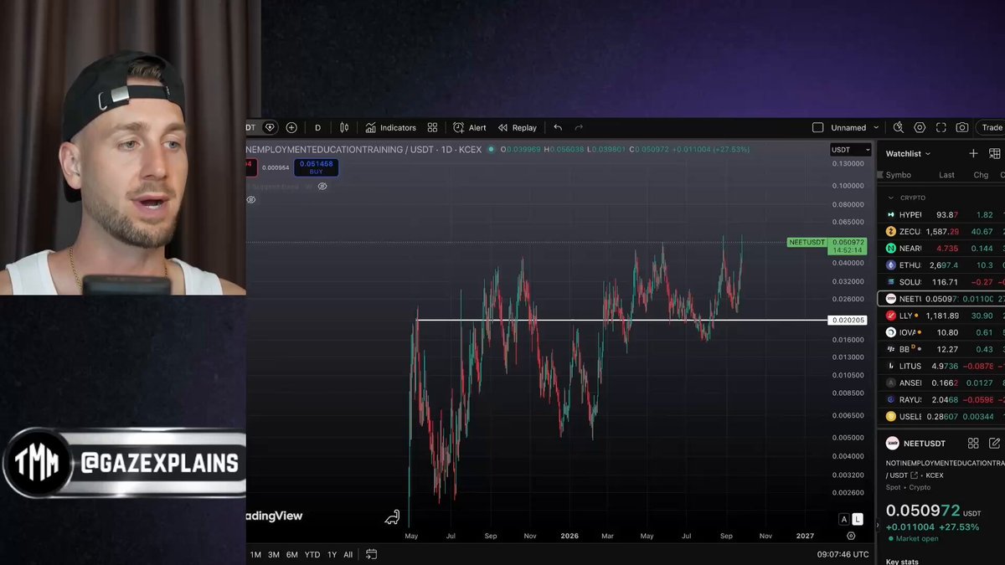1005x565 pixels.
Task: Select IOVA row in watchlist
Action: 941,332
